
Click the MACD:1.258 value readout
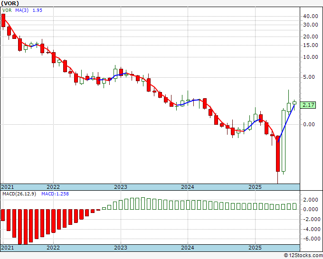click(55, 194)
